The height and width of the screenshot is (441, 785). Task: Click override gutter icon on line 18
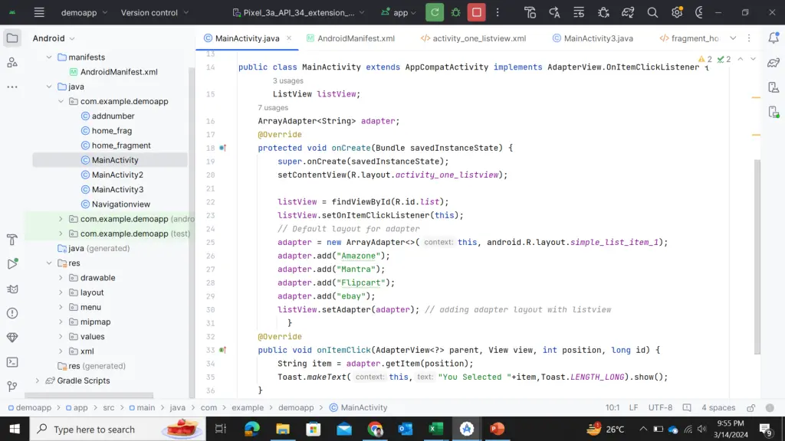coord(223,148)
